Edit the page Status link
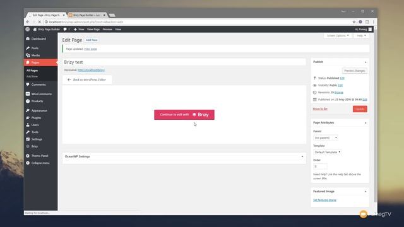The image size is (404, 227). tap(342, 78)
